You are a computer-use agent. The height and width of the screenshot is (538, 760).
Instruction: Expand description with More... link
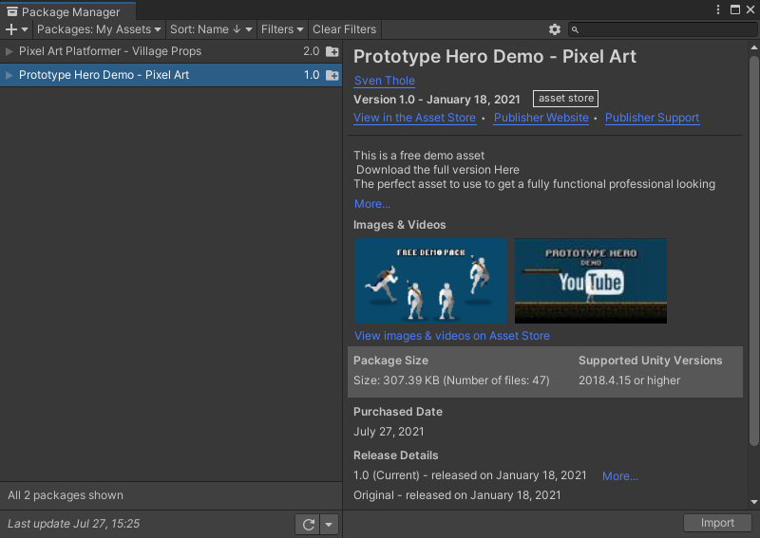click(371, 204)
